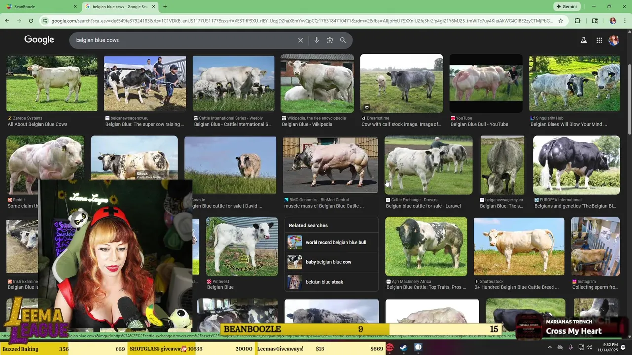This screenshot has height=355, width=632.
Task: Open Chrome profile avatar in toolbar
Action: (x=613, y=21)
